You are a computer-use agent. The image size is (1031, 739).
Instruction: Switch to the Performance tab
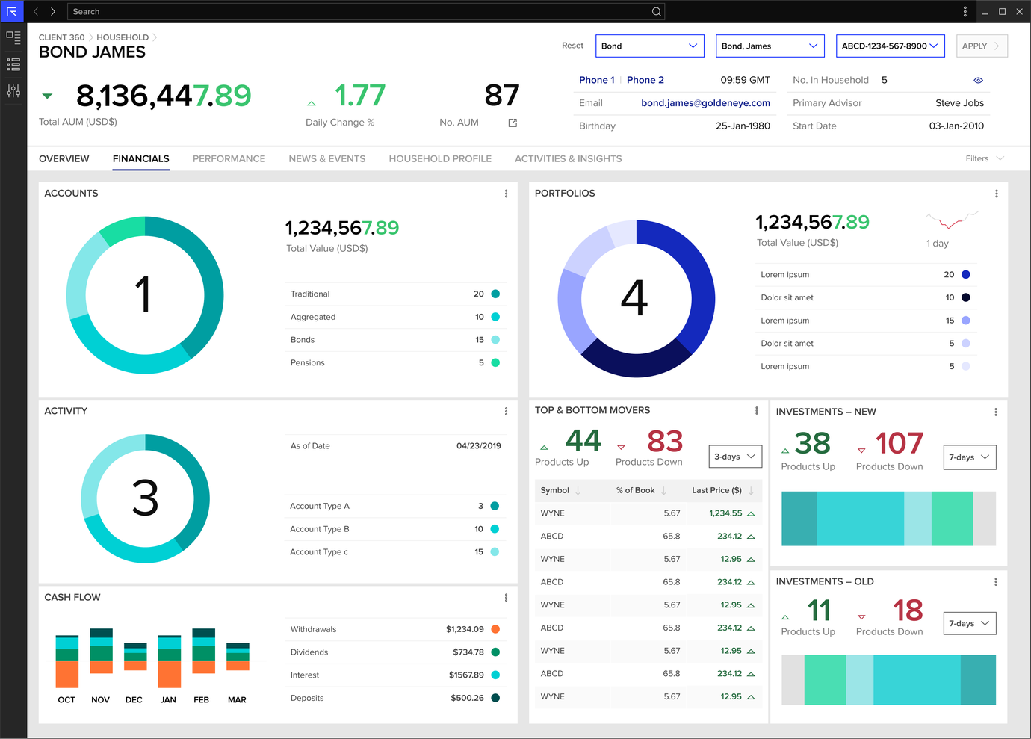[x=229, y=158]
